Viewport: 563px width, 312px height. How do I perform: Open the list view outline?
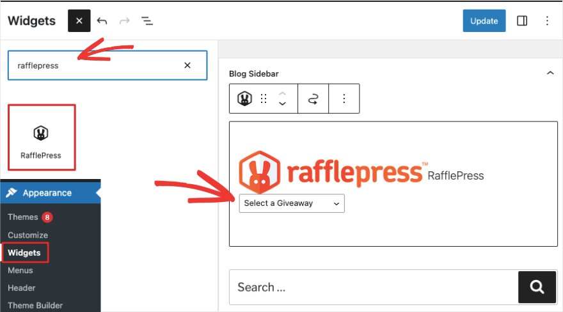[x=147, y=21]
